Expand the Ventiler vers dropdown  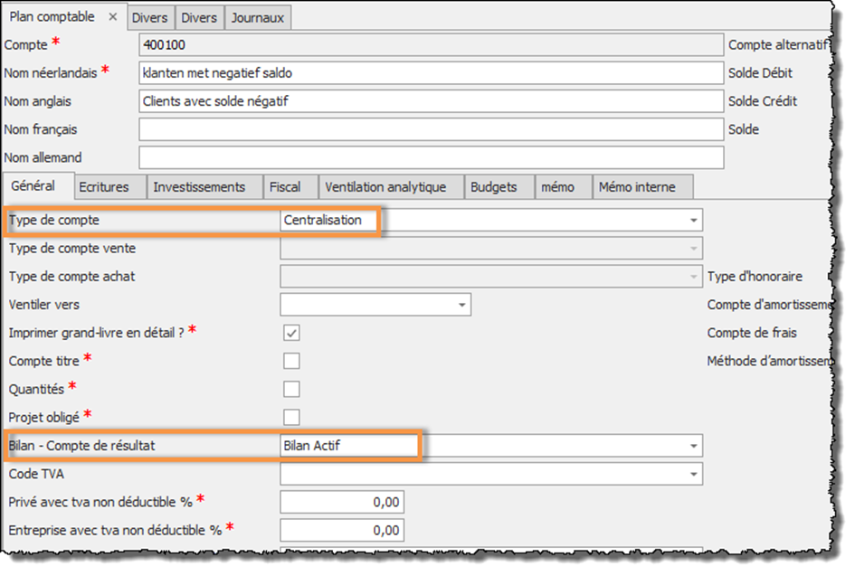(461, 305)
